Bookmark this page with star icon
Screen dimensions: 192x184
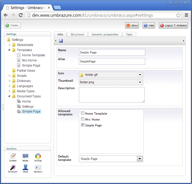pyautogui.click(x=178, y=15)
